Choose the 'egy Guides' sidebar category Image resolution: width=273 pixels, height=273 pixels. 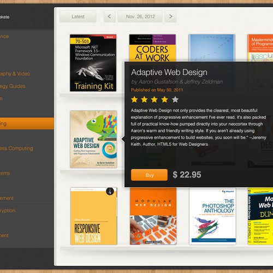[27, 86]
